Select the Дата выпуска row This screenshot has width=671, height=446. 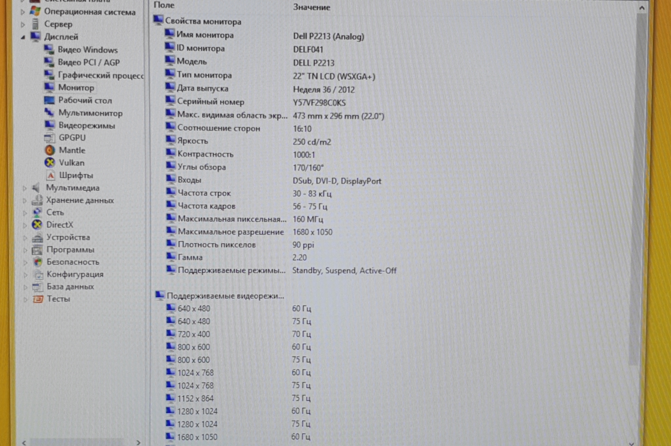tap(260, 89)
